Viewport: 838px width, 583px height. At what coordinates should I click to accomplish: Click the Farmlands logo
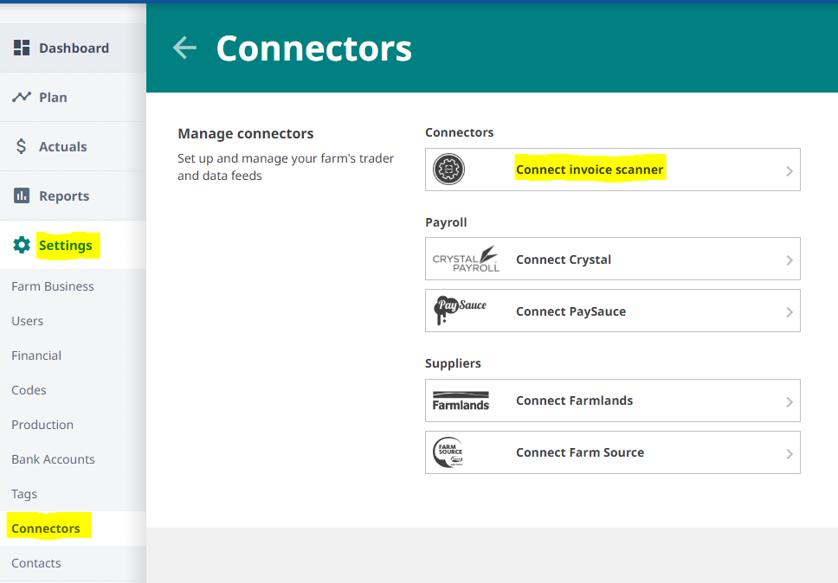coord(461,400)
